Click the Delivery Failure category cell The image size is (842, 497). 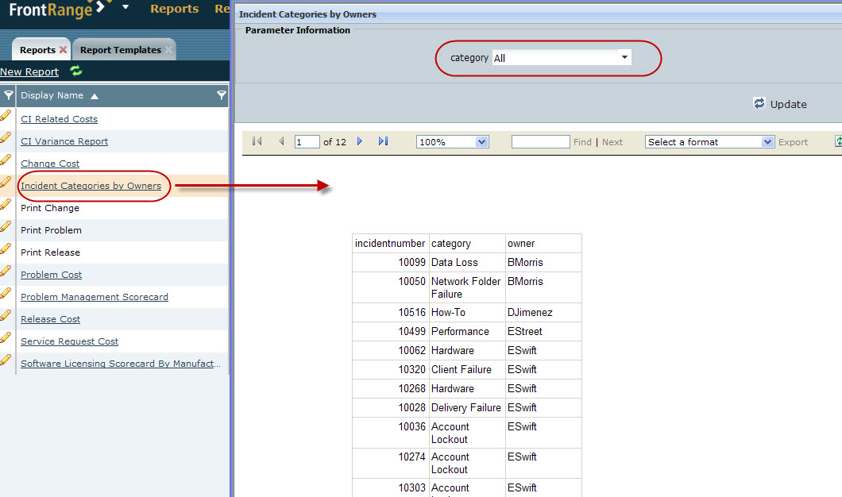[467, 408]
